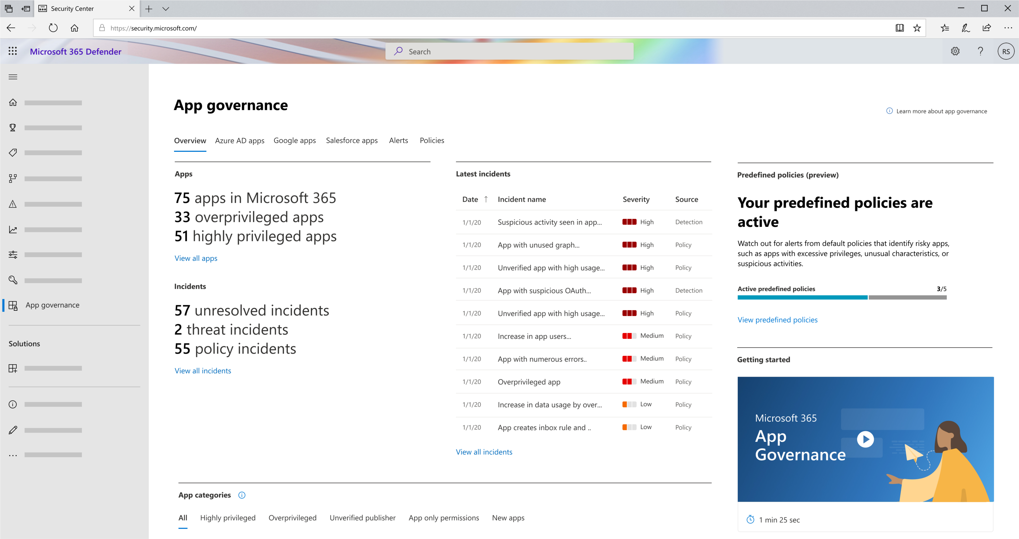Viewport: 1019px width, 539px height.
Task: Click the settings gear icon top right
Action: pyautogui.click(x=956, y=51)
